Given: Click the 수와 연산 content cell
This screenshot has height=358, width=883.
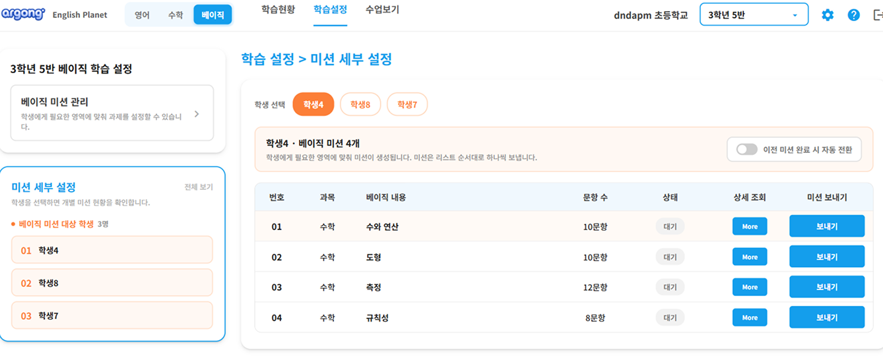Looking at the screenshot, I should coord(382,227).
